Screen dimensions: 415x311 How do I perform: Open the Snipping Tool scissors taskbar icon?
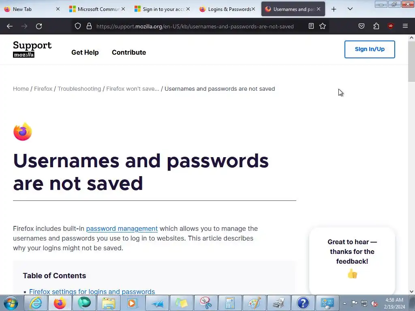click(x=206, y=303)
